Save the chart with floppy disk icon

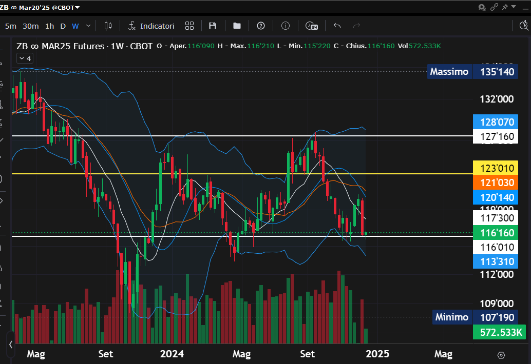tap(213, 26)
